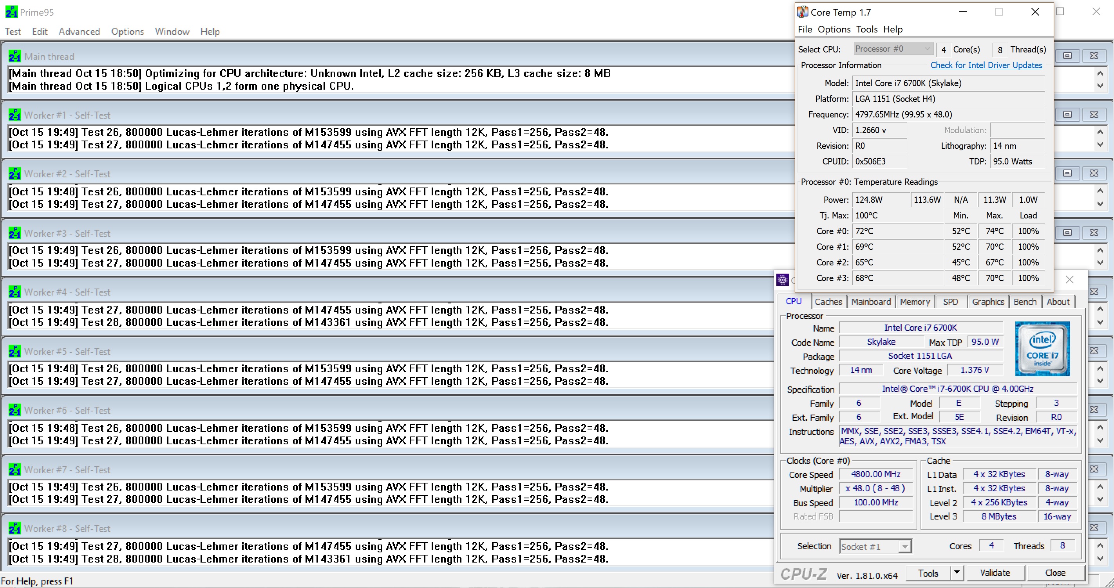This screenshot has width=1114, height=588.
Task: Switch to the Memory tab in CPU-Z
Action: [915, 302]
